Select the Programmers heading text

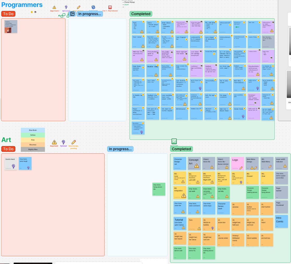(x=22, y=5)
